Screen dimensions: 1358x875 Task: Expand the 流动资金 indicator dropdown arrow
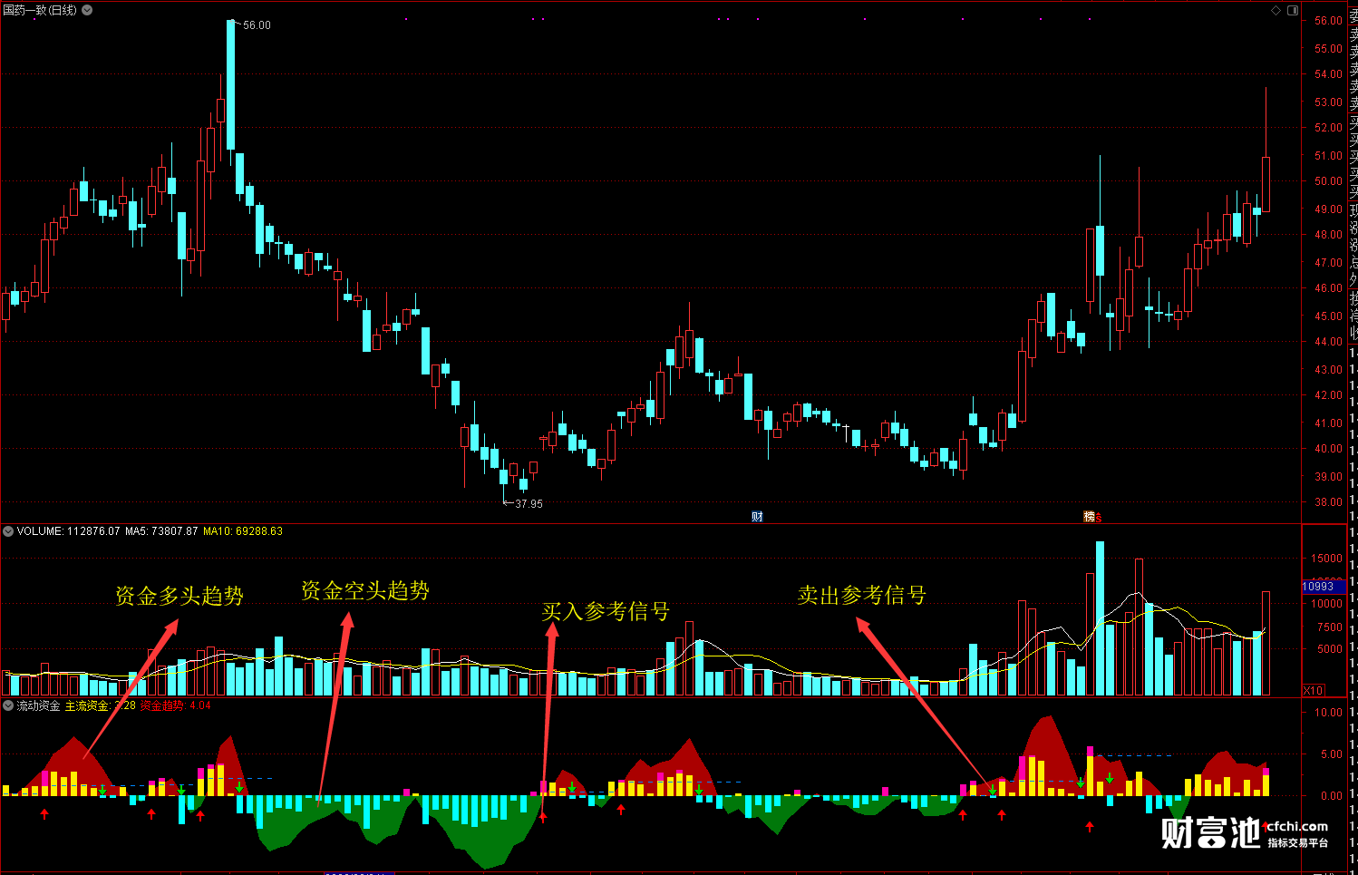pyautogui.click(x=8, y=705)
